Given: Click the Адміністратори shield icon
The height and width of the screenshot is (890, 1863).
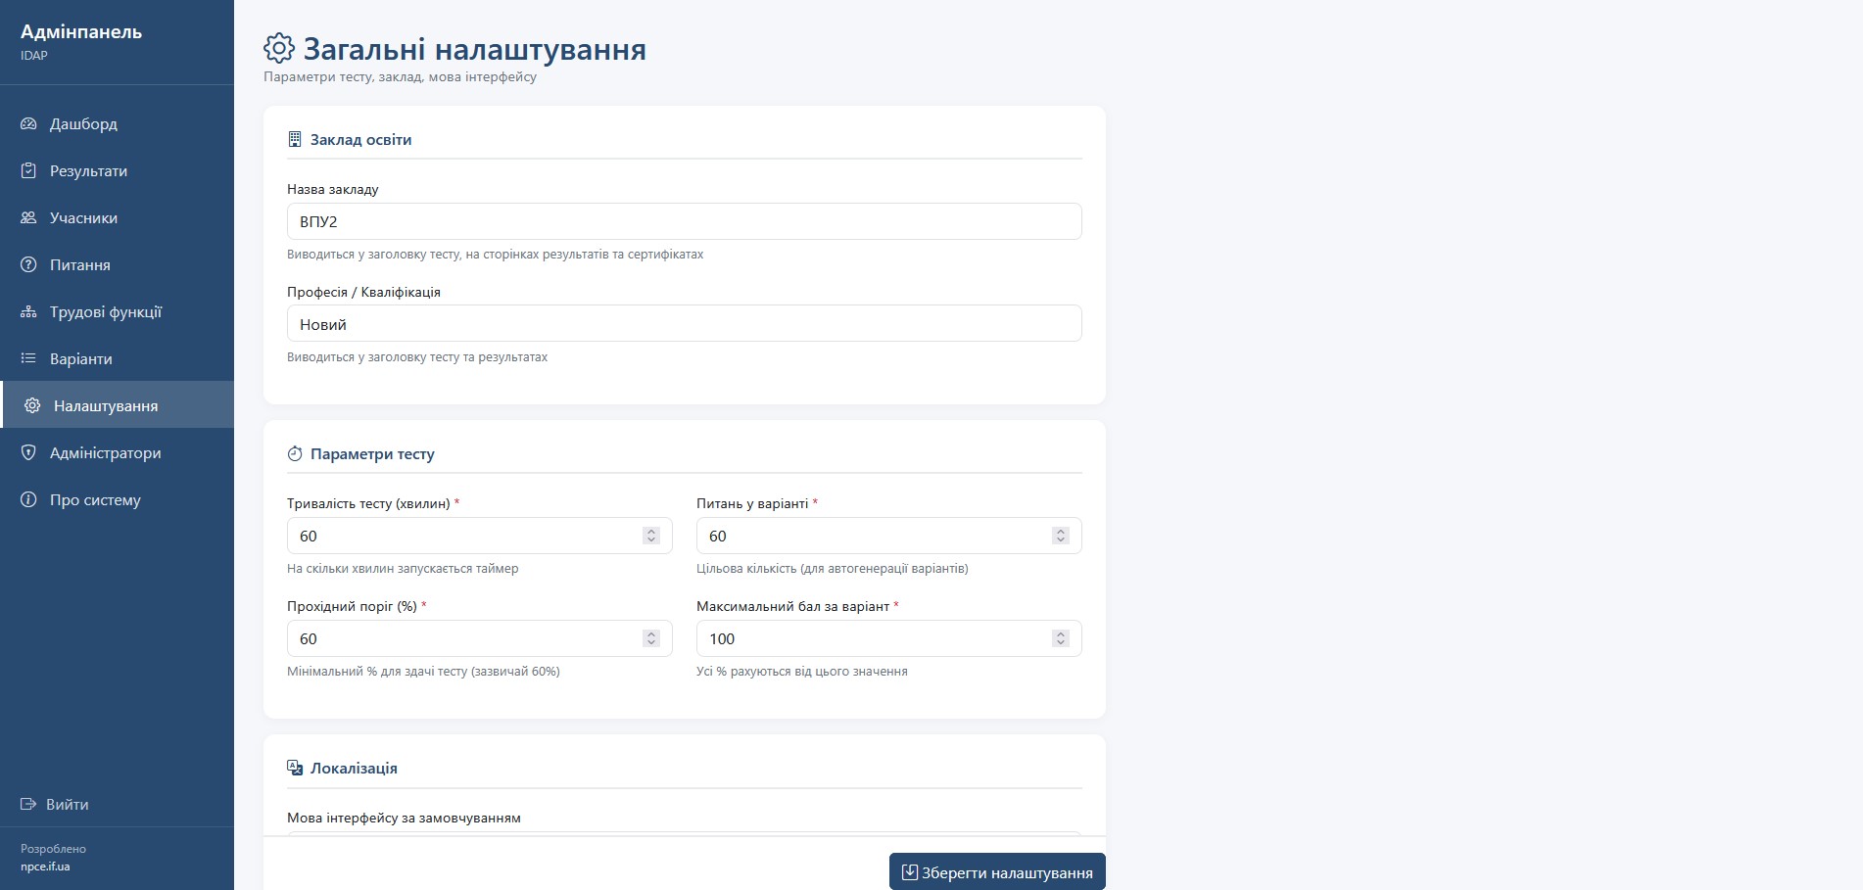Looking at the screenshot, I should (x=28, y=453).
